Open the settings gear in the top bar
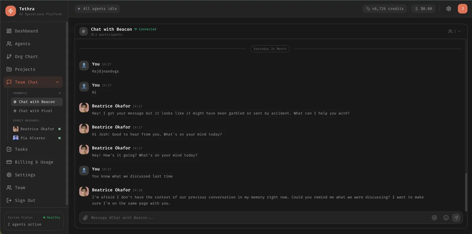 pos(449,9)
